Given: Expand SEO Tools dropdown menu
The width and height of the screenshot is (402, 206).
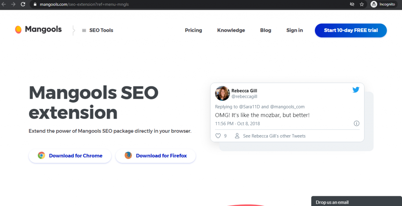Looking at the screenshot, I should [97, 31].
